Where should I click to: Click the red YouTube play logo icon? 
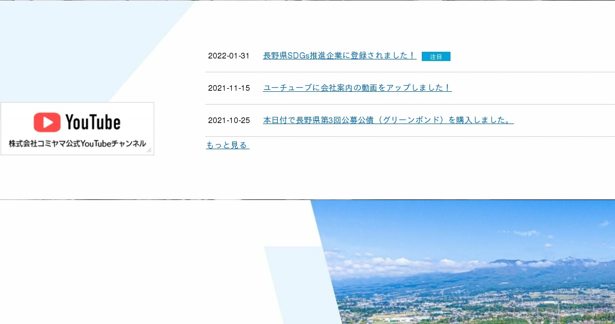tap(47, 123)
